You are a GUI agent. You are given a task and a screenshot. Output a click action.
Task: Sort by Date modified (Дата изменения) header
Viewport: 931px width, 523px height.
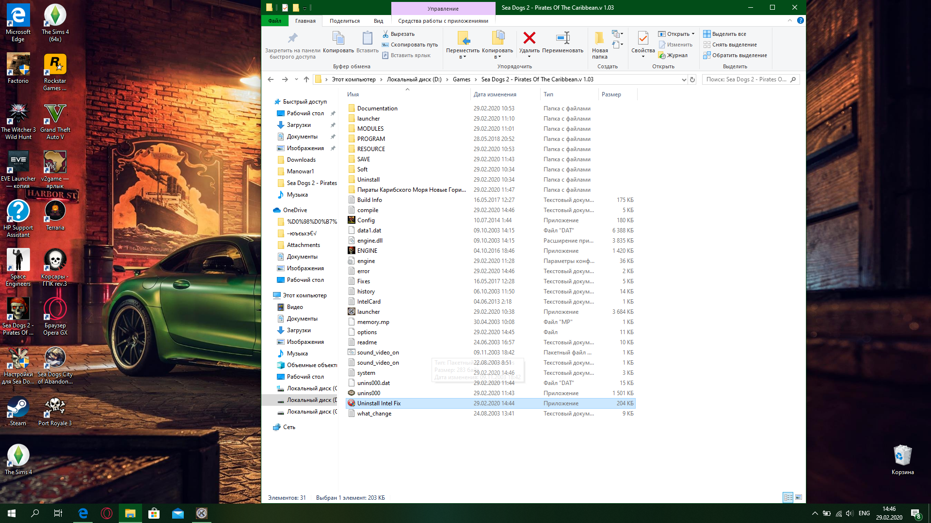505,94
